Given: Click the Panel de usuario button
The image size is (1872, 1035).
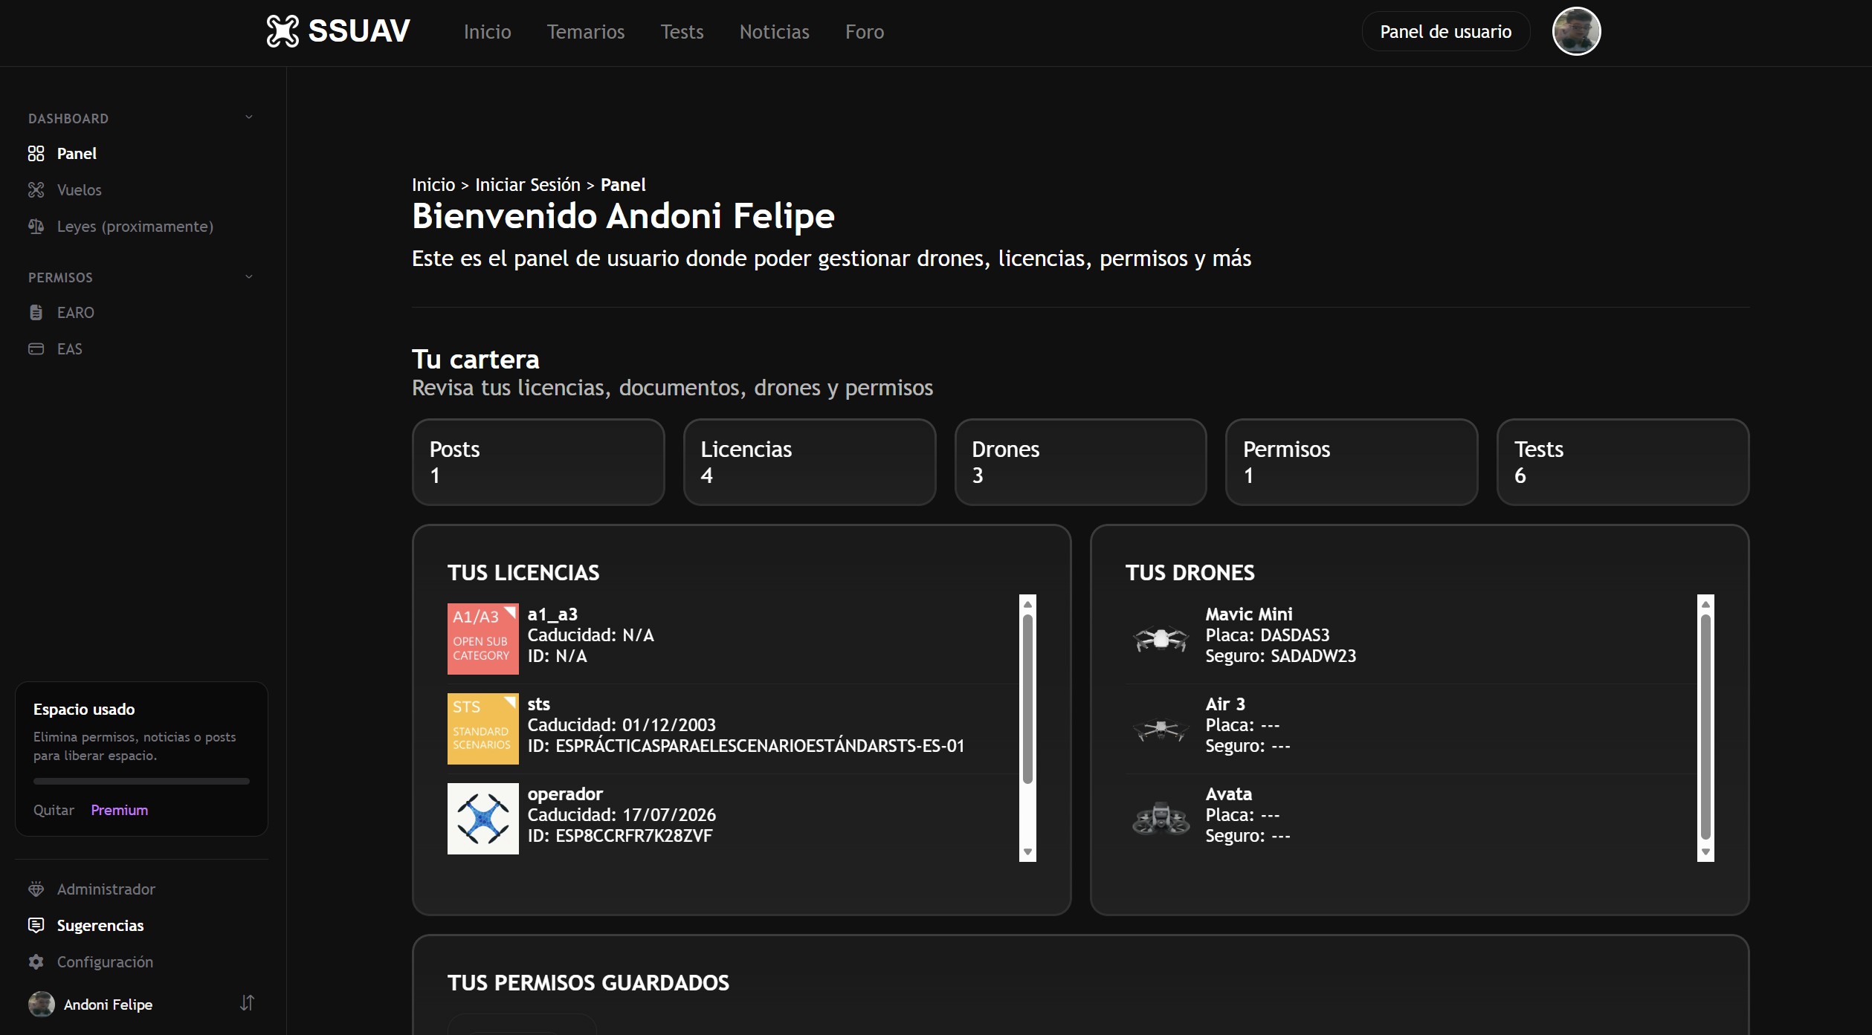Looking at the screenshot, I should point(1445,32).
